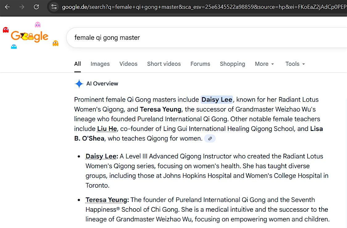Click the Google Pac-Man doodle logo
The height and width of the screenshot is (228, 347).
[30, 37]
